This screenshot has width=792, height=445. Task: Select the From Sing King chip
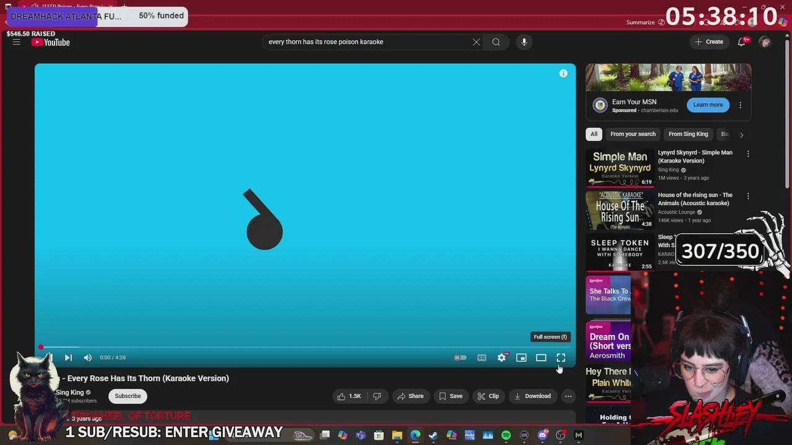pyautogui.click(x=688, y=134)
